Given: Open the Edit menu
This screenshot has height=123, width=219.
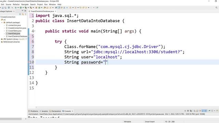Looking at the screenshot, I should pyautogui.click(x=2, y=4).
